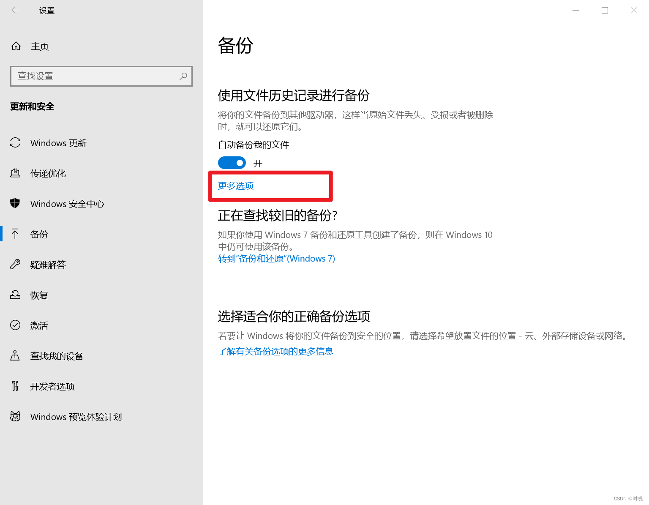Screen dimensions: 649x505
Task: Open 了解有关备份选项的更多信息 link
Action: pyautogui.click(x=275, y=352)
